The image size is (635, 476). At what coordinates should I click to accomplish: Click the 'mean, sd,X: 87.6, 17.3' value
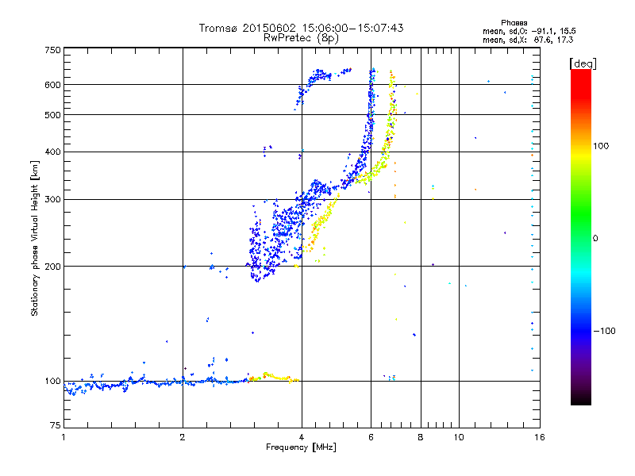click(528, 40)
